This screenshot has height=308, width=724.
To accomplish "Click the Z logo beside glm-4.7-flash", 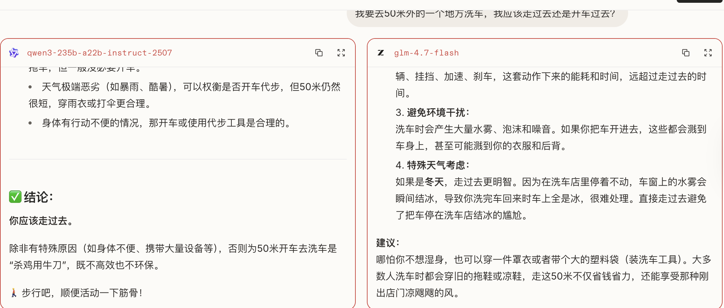I will tap(381, 53).
